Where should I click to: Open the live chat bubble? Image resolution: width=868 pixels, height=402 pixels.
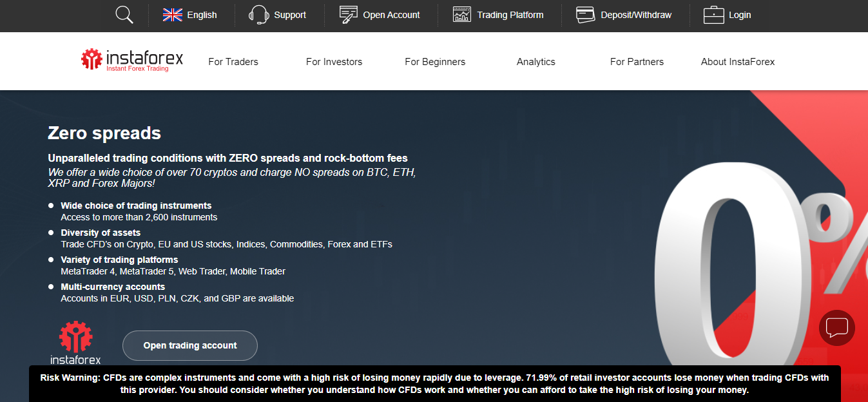(837, 328)
